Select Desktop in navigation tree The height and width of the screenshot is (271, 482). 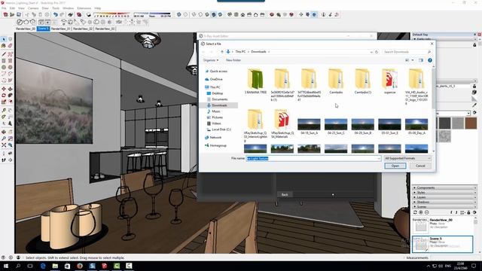pos(217,93)
